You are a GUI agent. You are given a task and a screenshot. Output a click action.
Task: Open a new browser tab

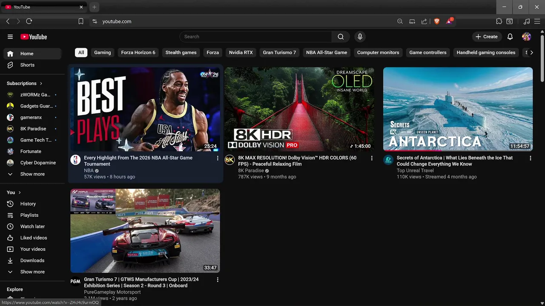pos(95,7)
